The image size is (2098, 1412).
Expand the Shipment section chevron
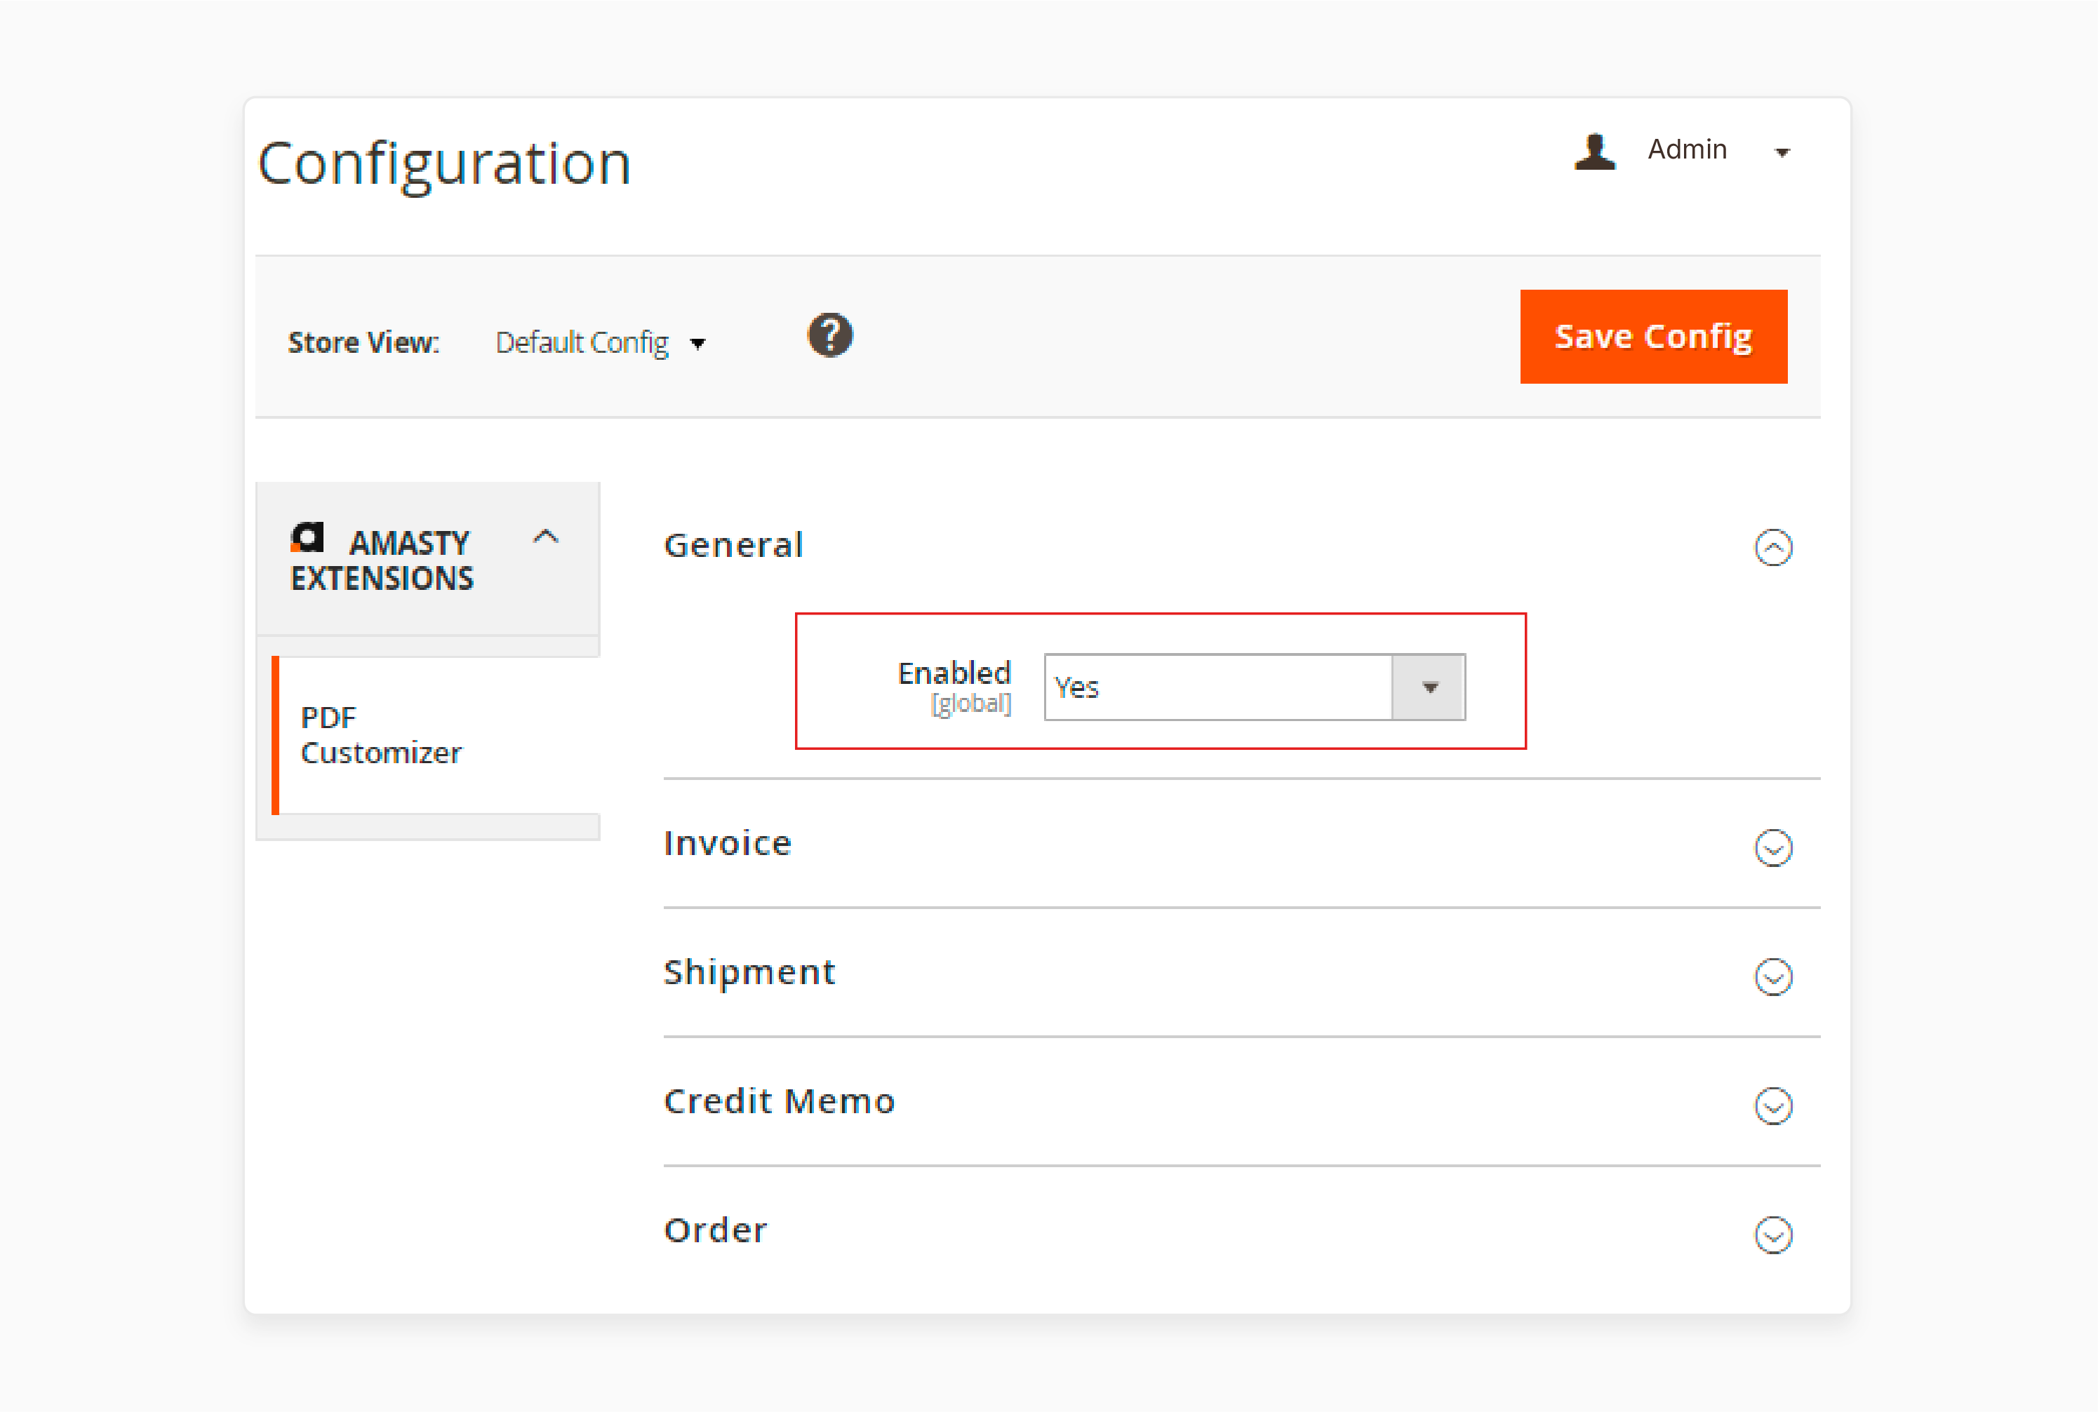click(1773, 977)
